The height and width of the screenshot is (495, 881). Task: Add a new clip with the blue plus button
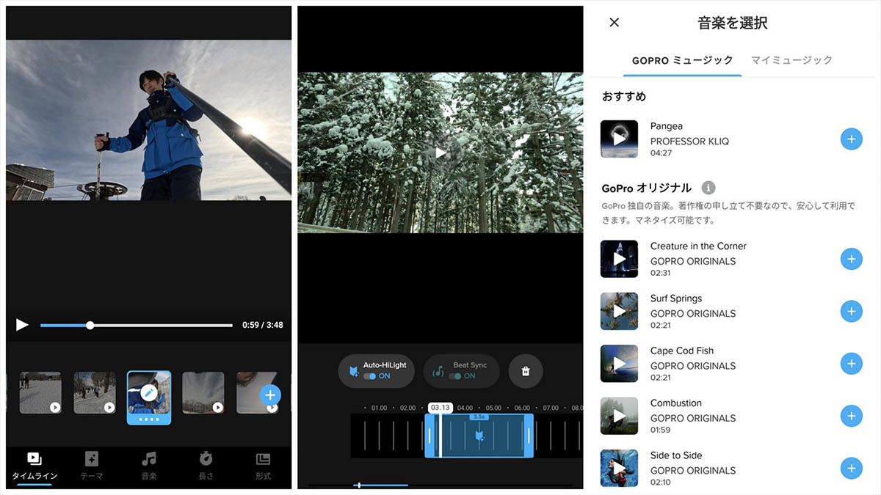click(270, 395)
